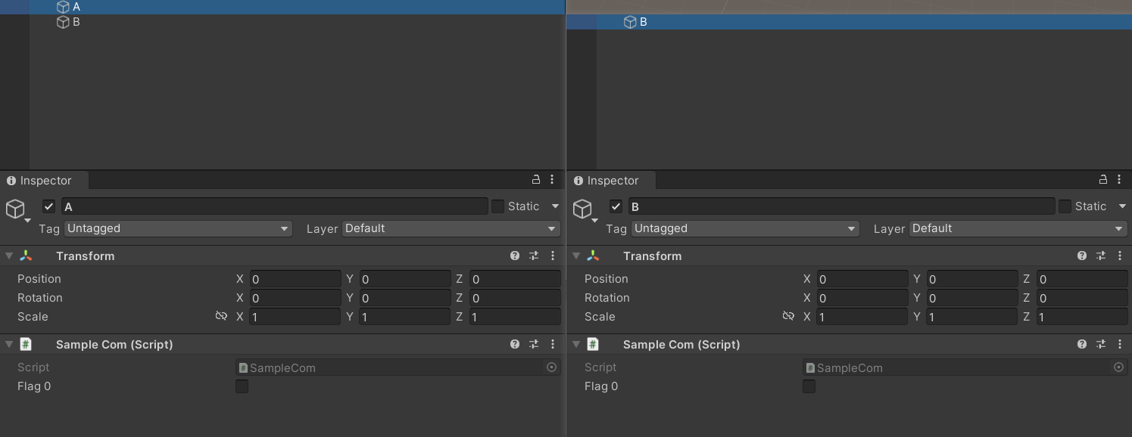1132x437 pixels.
Task: Open left Sample Com component options menu
Action: pyautogui.click(x=553, y=345)
